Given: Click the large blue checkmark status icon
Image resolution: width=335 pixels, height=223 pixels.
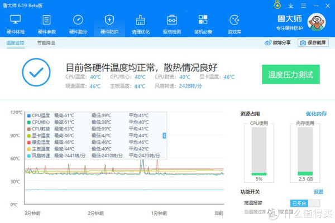Looking at the screenshot, I should click(36, 72).
